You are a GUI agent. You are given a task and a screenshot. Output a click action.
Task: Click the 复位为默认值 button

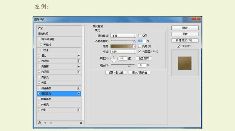(x=140, y=73)
